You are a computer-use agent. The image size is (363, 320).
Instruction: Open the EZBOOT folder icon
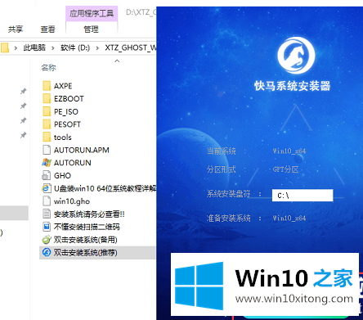47,99
